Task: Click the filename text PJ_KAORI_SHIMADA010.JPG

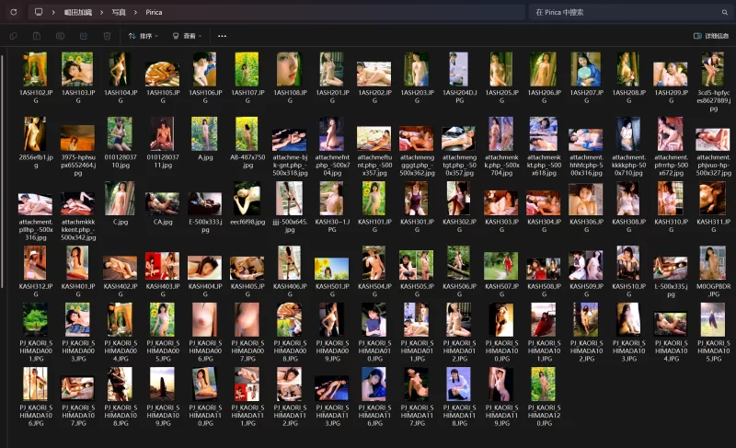Action: [x=374, y=350]
